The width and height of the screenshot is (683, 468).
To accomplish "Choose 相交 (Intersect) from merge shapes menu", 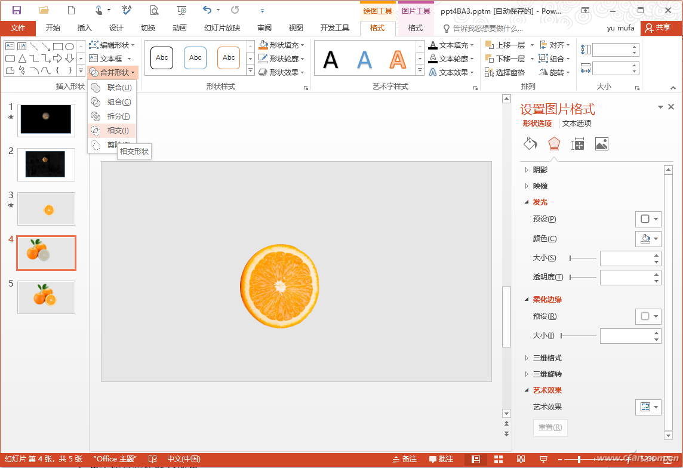I will pos(117,130).
